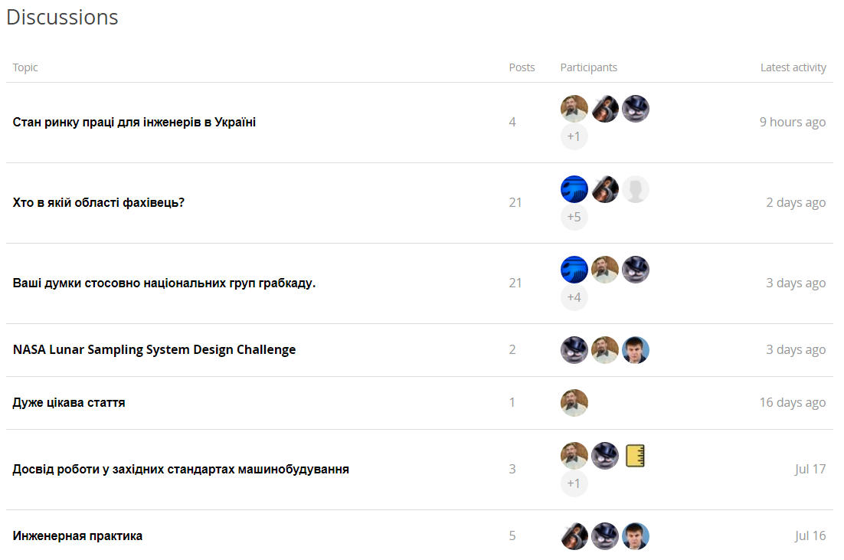Click the Posts column header
Screen dimensions: 844x560
point(522,67)
